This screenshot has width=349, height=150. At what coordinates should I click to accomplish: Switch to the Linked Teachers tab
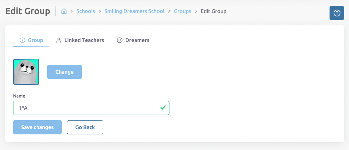pyautogui.click(x=84, y=40)
